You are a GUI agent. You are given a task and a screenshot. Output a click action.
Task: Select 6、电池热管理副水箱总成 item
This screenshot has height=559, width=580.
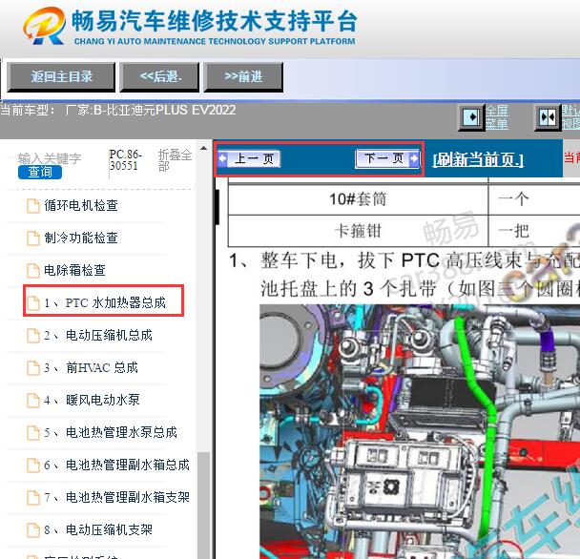click(x=117, y=465)
